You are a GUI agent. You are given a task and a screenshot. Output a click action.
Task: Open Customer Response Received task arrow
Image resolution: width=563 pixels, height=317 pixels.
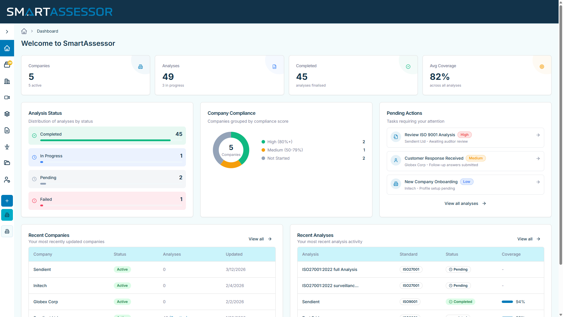coord(538,158)
